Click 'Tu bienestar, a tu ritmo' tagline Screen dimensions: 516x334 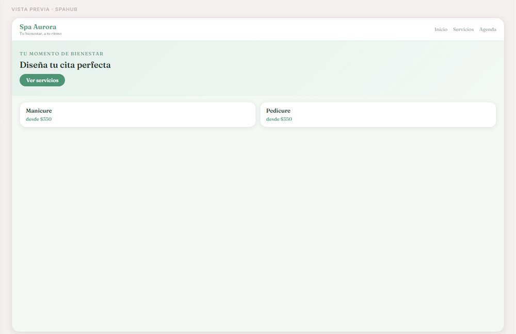[x=40, y=34]
